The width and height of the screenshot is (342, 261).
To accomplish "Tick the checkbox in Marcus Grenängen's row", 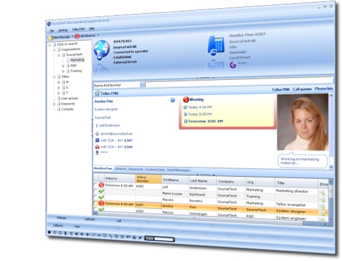I will [95, 209].
